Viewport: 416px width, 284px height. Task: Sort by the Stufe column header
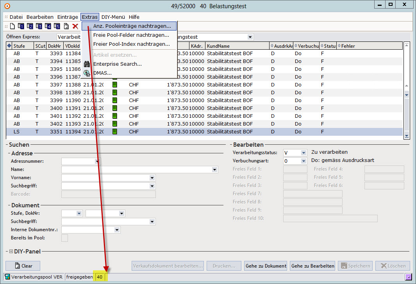coord(23,46)
